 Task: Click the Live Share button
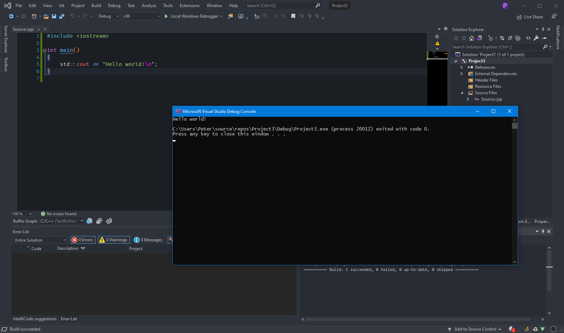(x=530, y=17)
